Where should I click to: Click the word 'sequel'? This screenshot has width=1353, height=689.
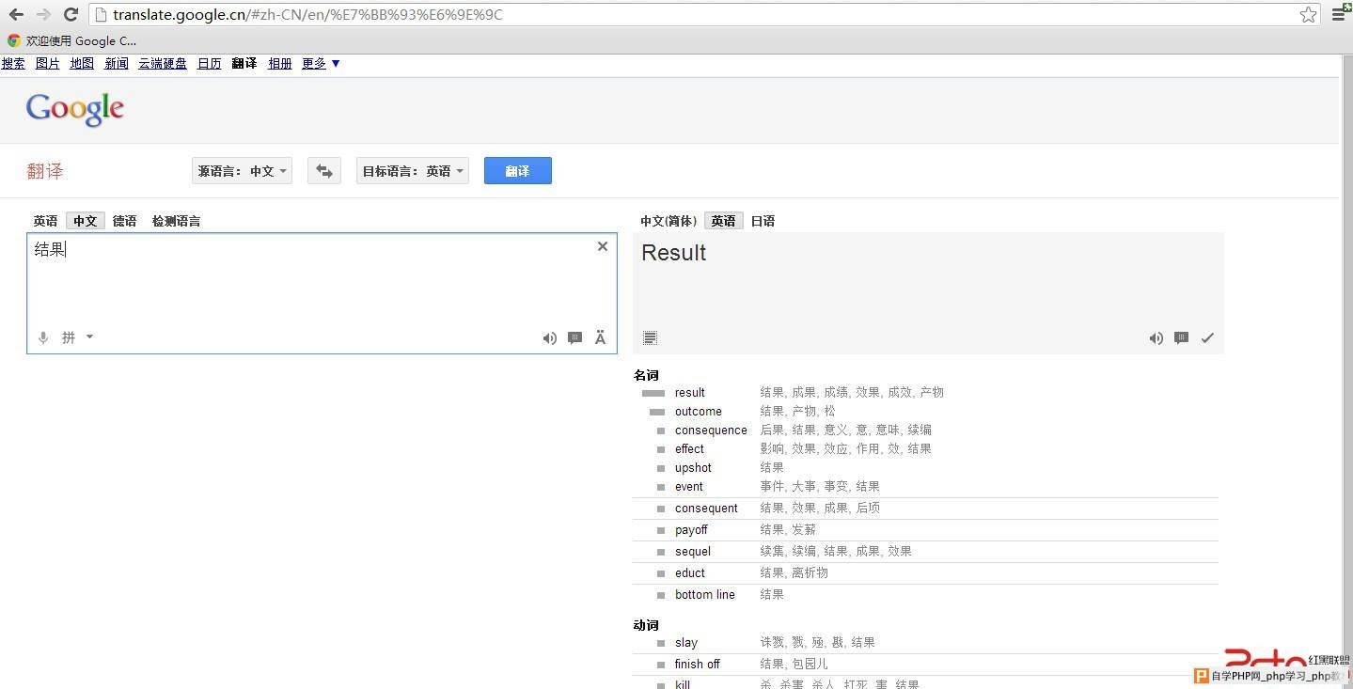(693, 552)
